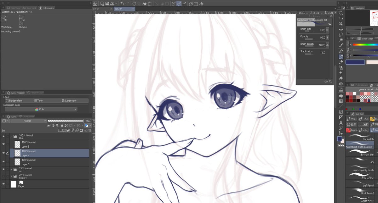Viewport: 378px width, 203px height.
Task: Clear the layer contents icon
Action: 134,4
